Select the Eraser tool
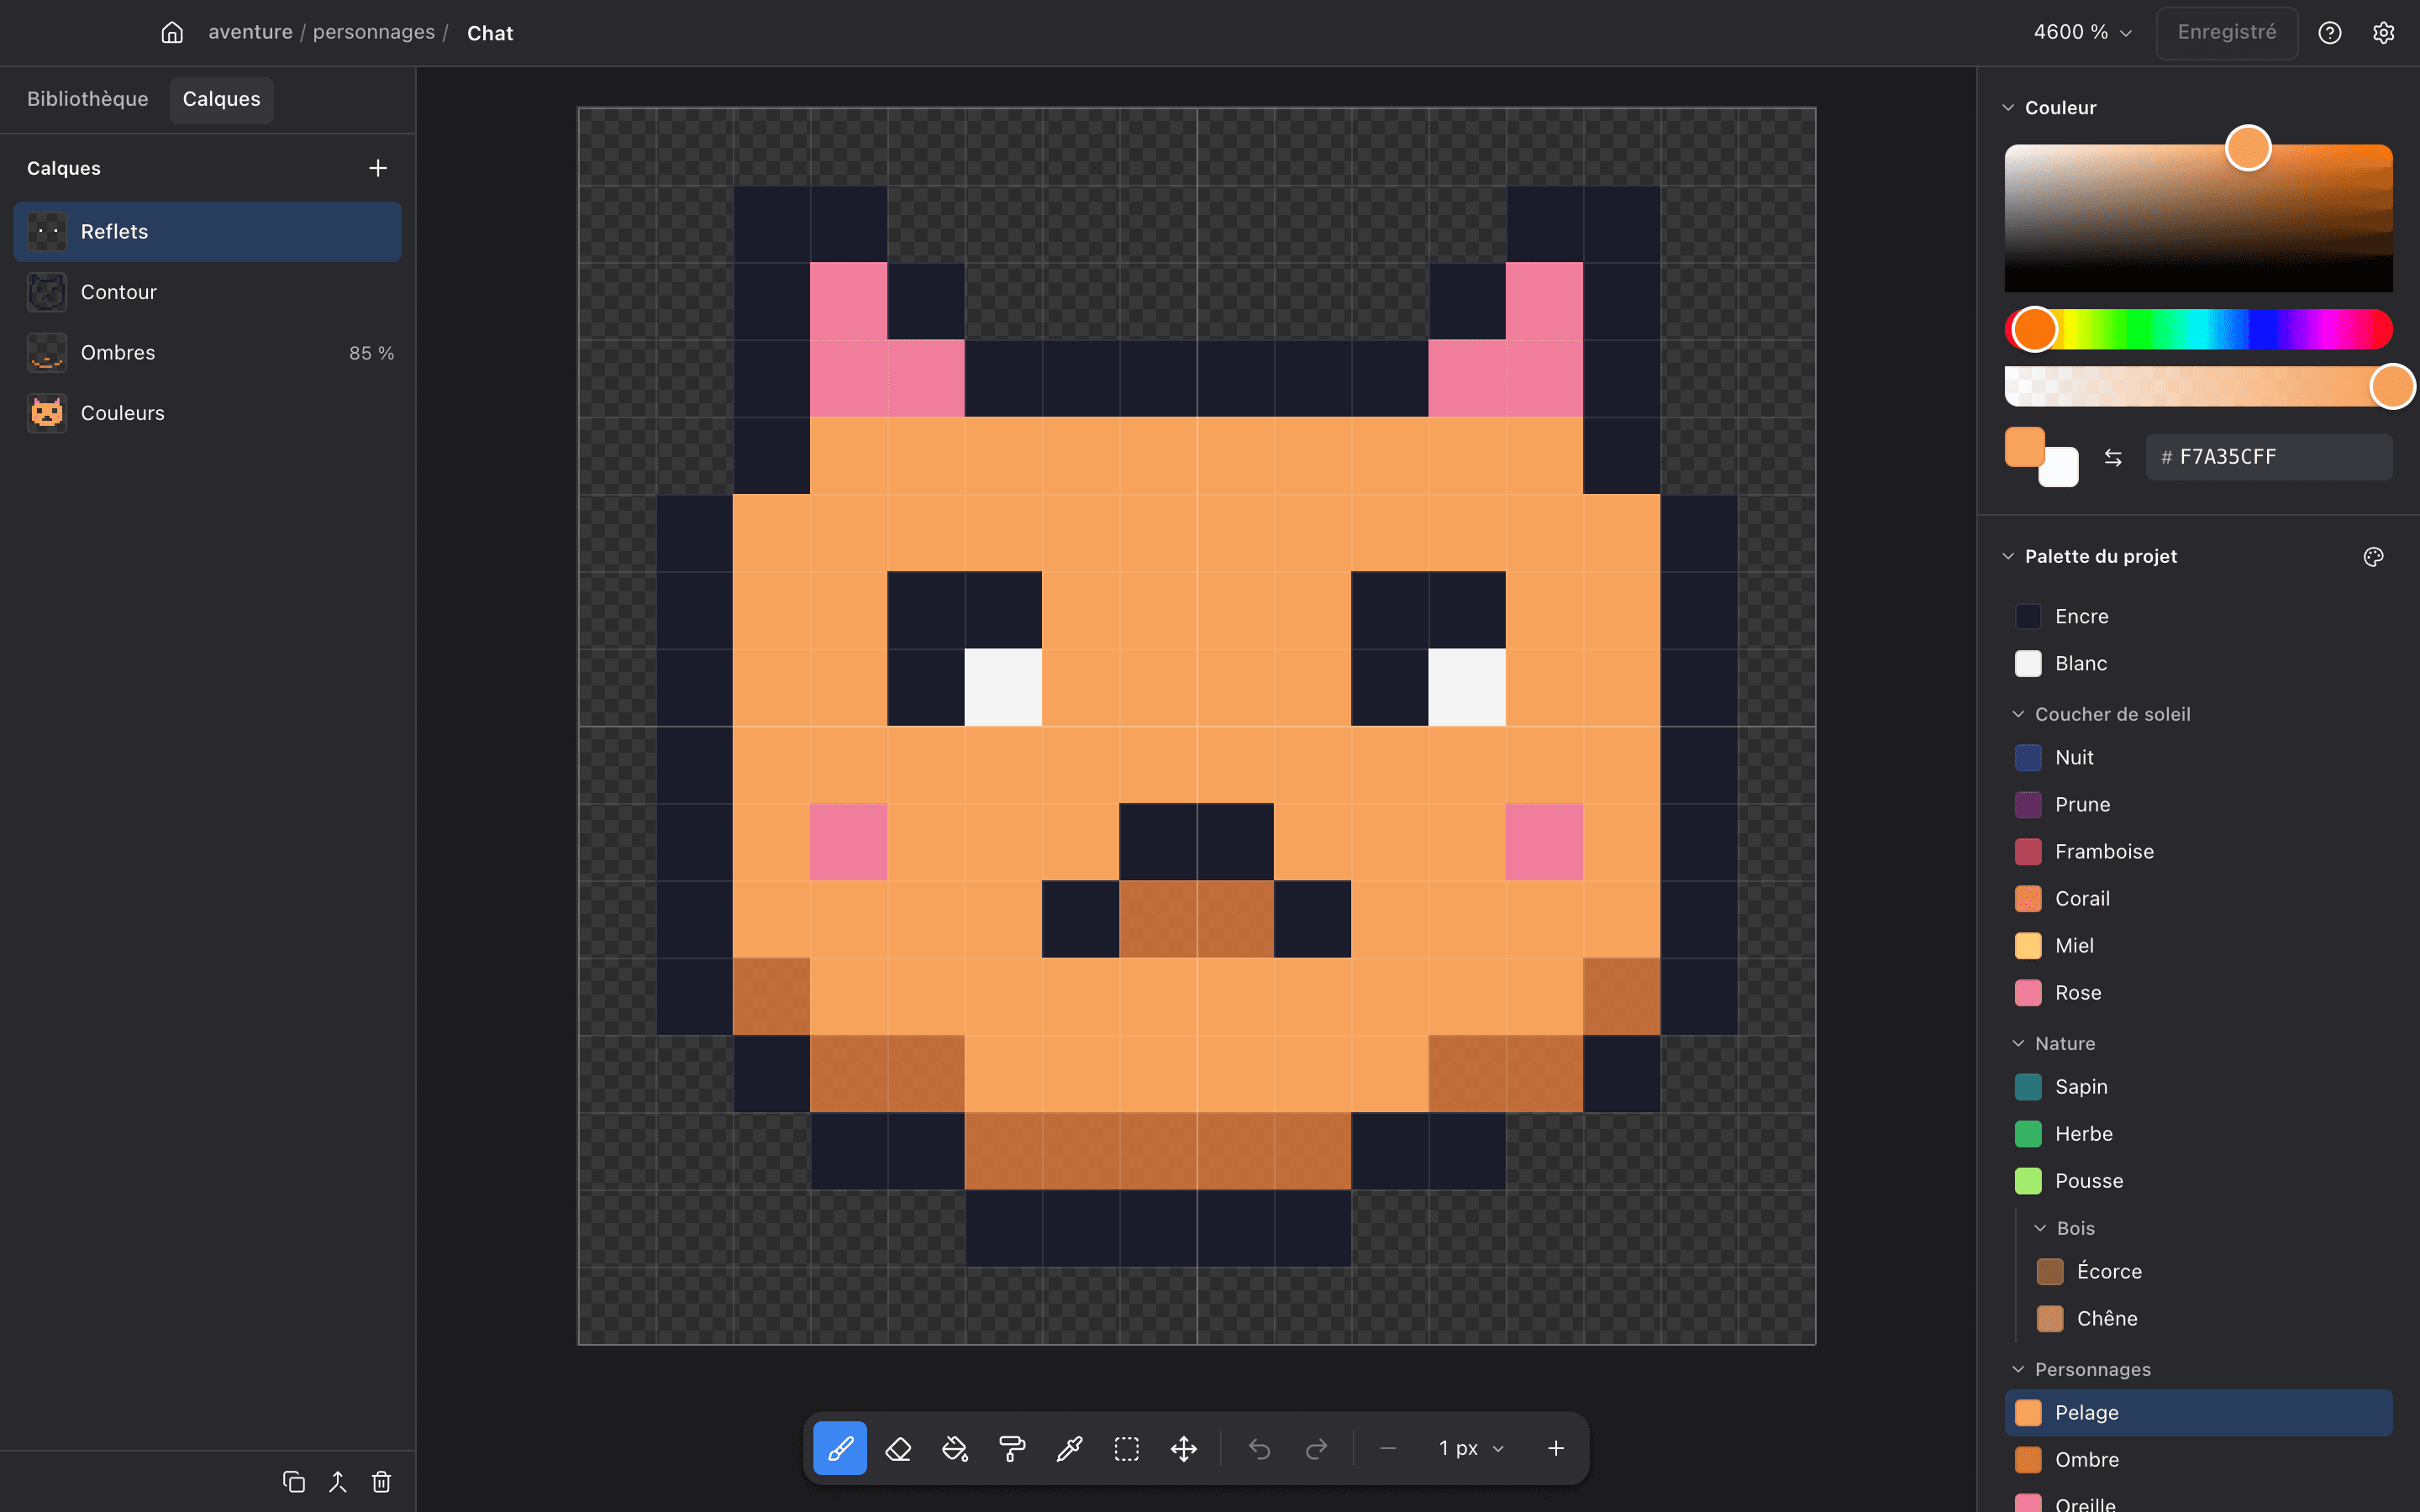Viewport: 2420px width, 1512px height. coord(898,1448)
